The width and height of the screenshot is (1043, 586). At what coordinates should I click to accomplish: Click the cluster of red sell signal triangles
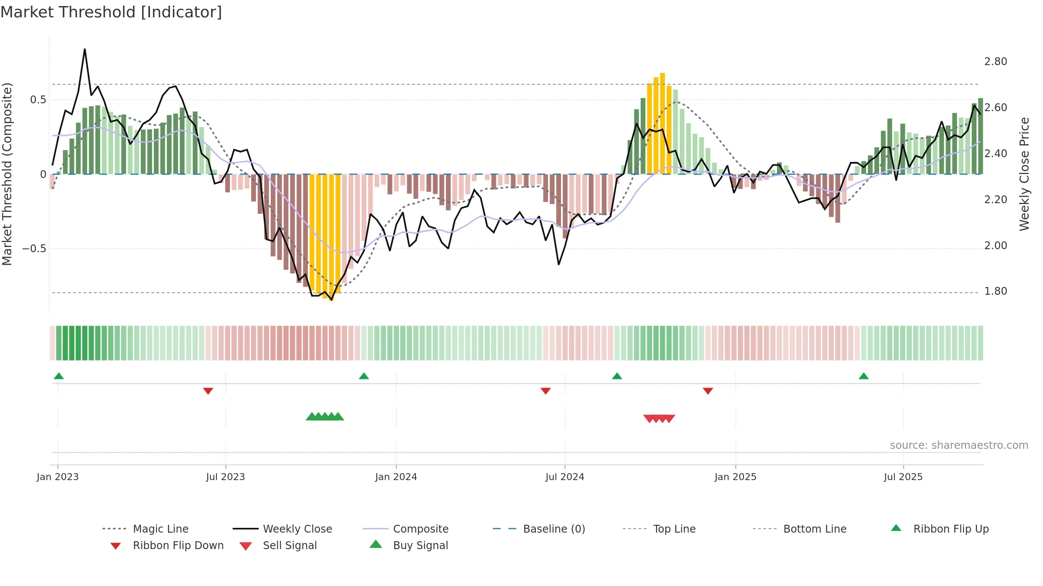659,418
